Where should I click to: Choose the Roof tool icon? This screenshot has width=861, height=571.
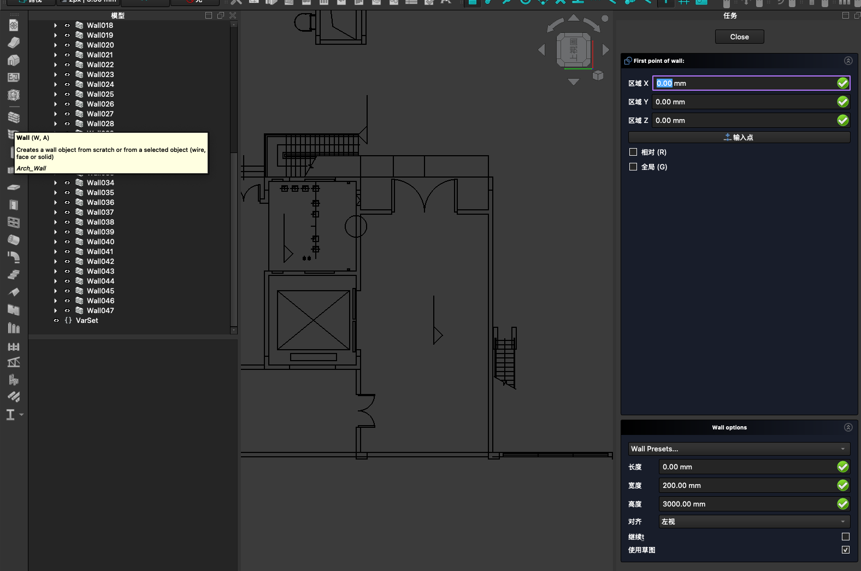[x=14, y=292]
